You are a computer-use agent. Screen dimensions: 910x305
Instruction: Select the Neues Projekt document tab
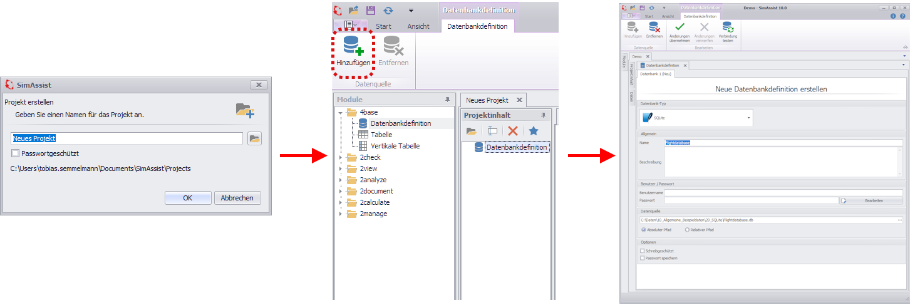pyautogui.click(x=487, y=100)
